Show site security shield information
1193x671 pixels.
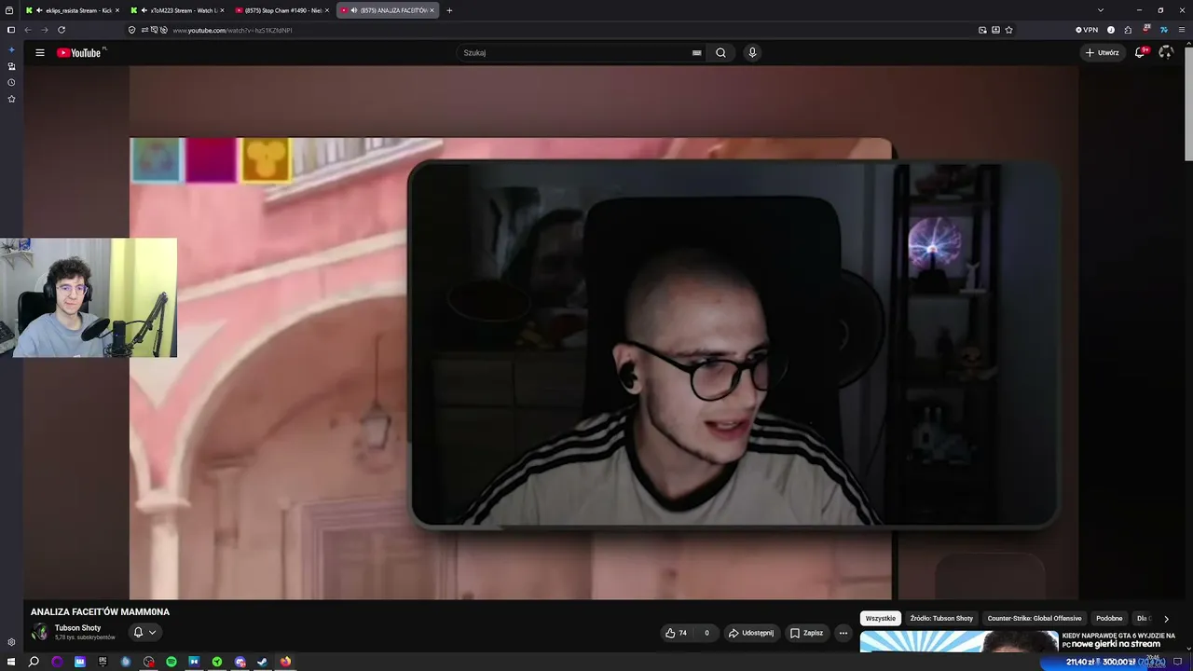pyautogui.click(x=131, y=30)
